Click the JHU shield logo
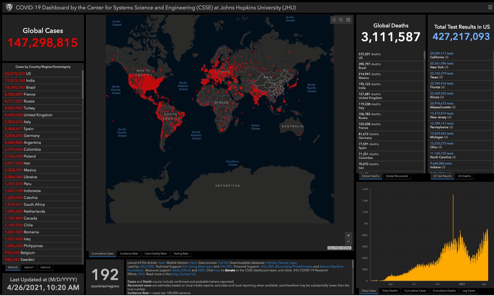Screen dimensions: 494x296 coord(9,7)
